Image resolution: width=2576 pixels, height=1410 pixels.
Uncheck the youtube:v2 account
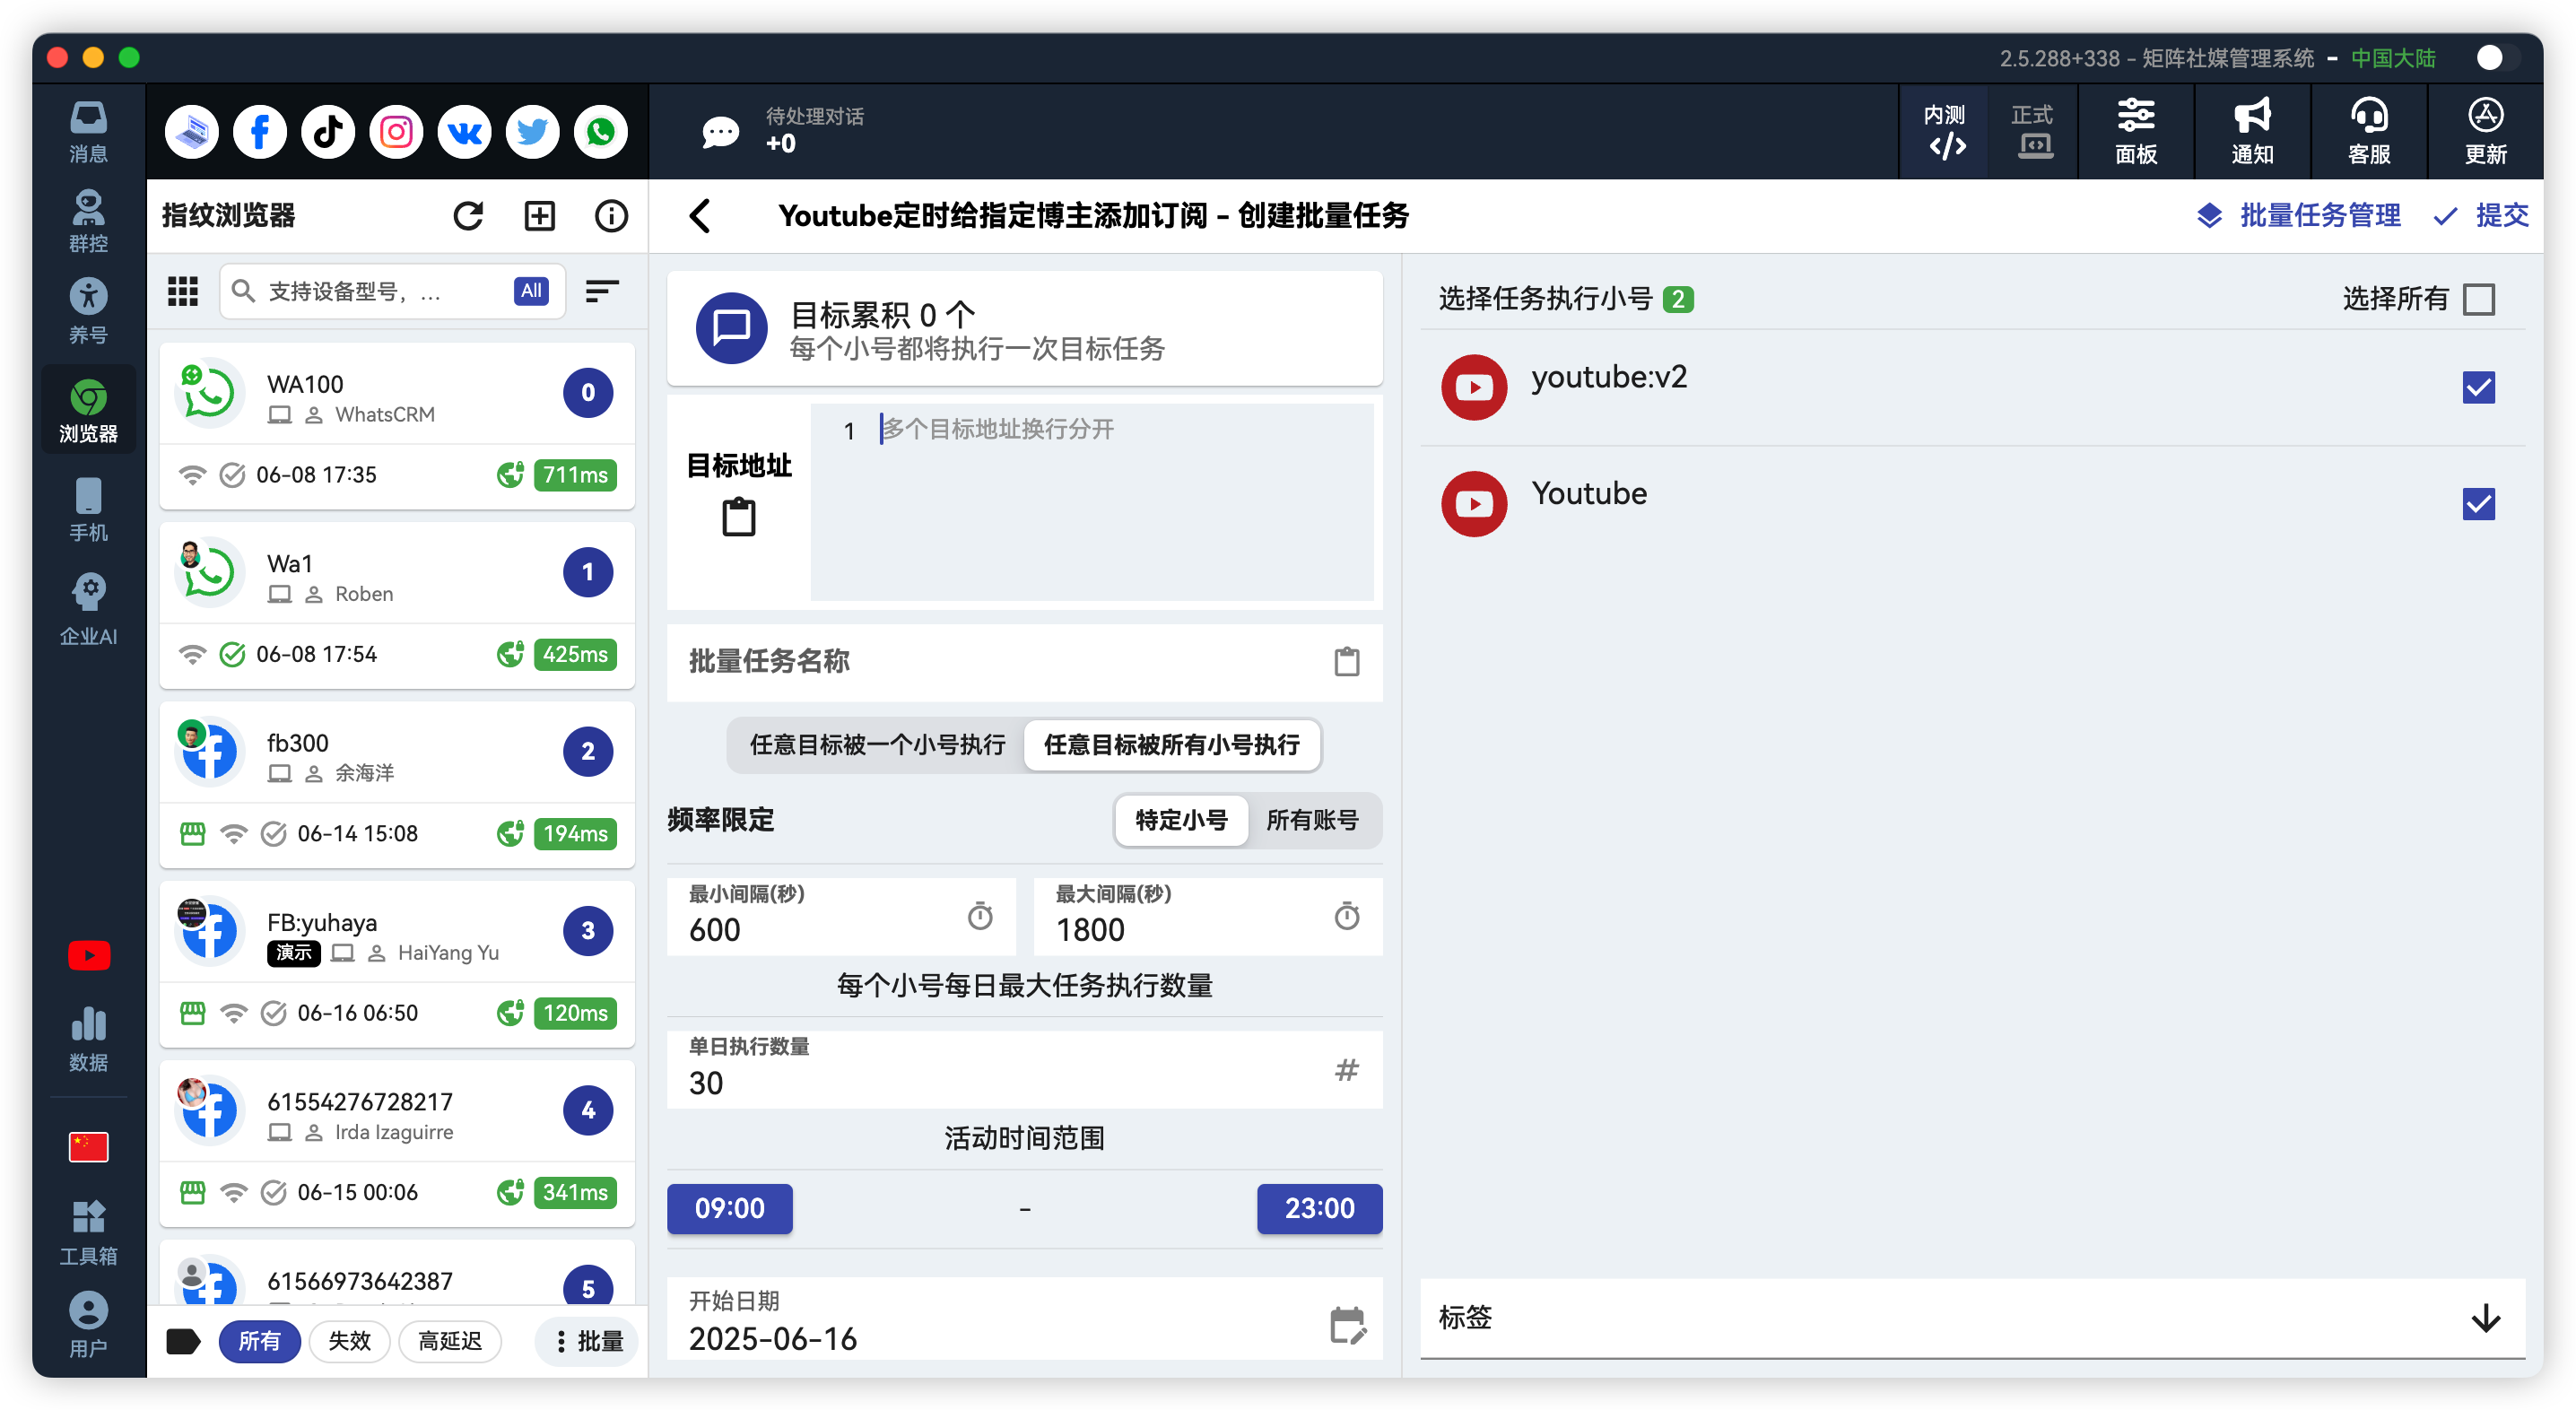coord(2478,387)
